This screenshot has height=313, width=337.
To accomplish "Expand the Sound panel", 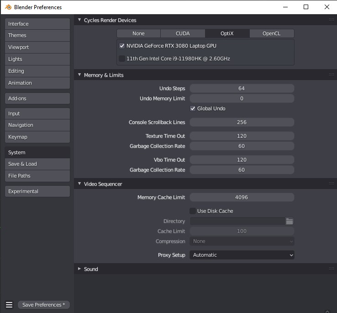I will pyautogui.click(x=79, y=269).
